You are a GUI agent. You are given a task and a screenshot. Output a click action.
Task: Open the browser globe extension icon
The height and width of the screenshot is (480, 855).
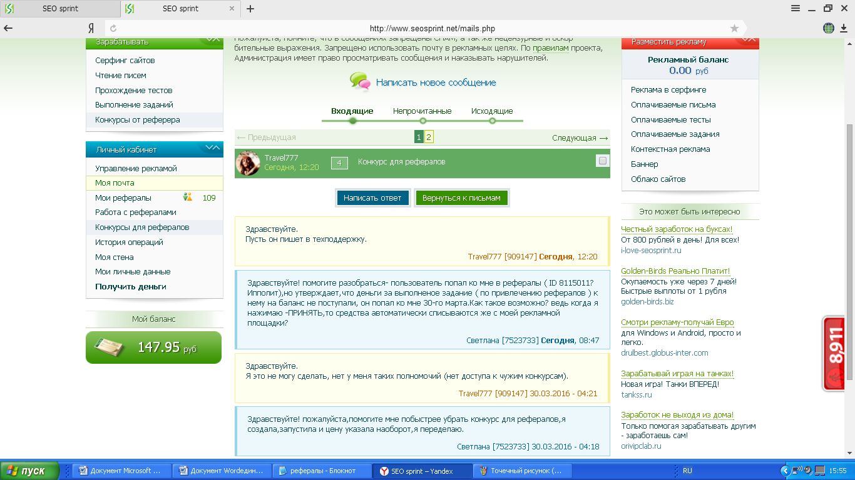[829, 28]
